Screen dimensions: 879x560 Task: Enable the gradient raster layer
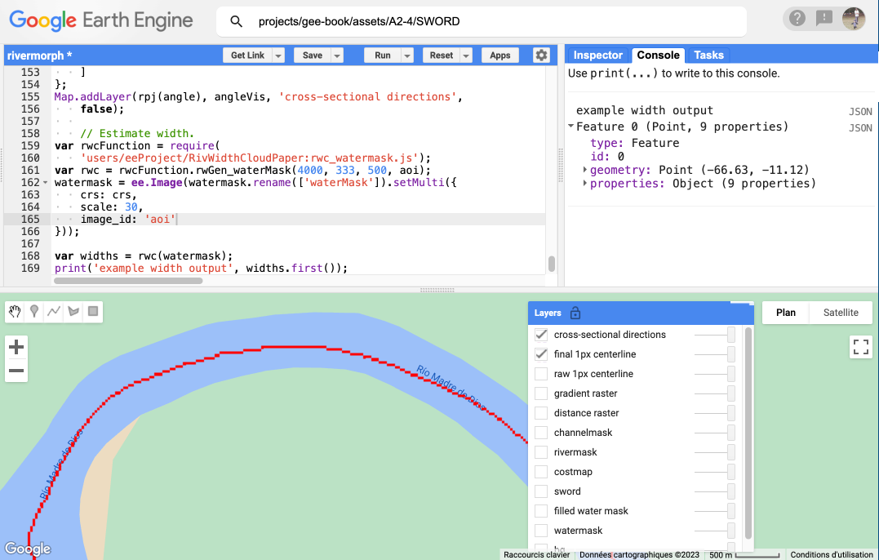[541, 393]
